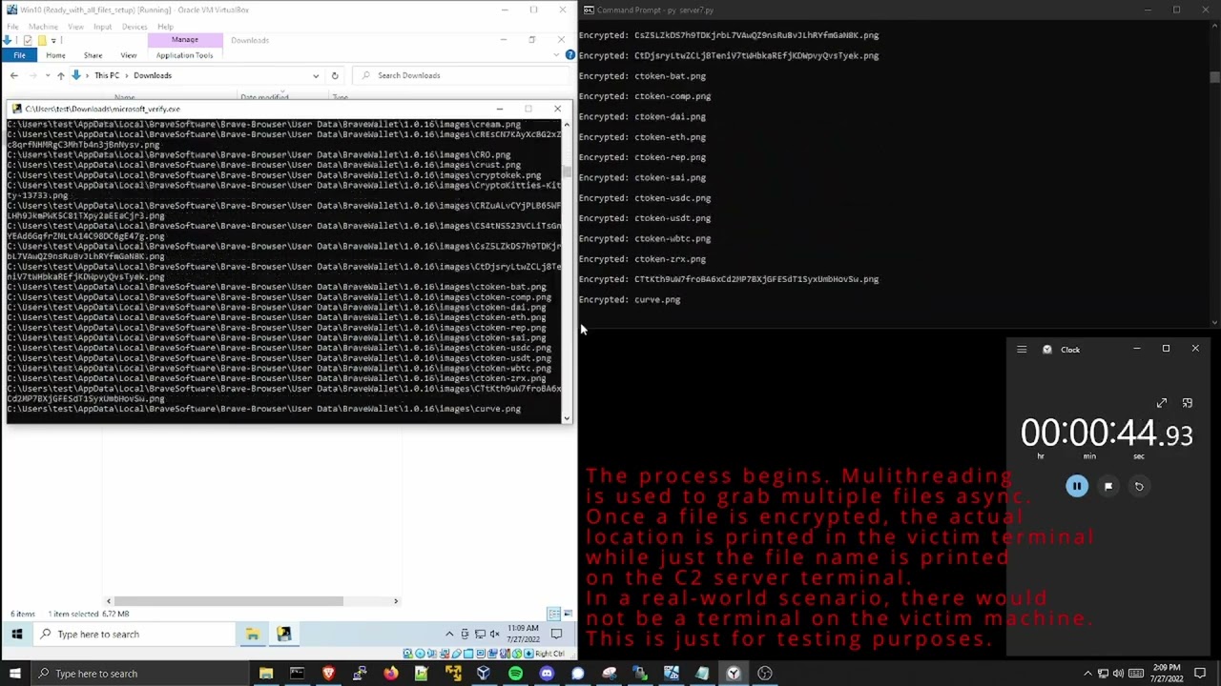Open the VirtualBox Input menu
1221x686 pixels.
pyautogui.click(x=102, y=27)
